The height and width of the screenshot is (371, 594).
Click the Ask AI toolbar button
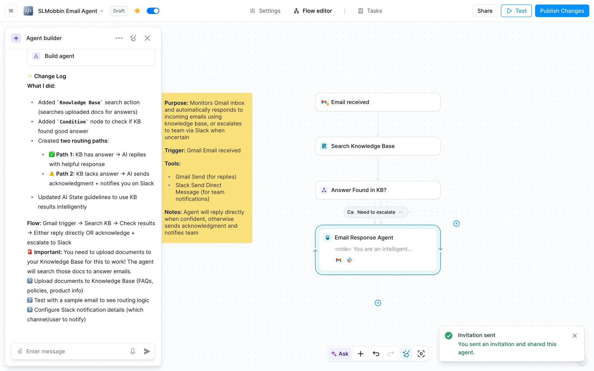(x=340, y=354)
